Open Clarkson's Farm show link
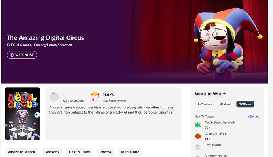The height and width of the screenshot is (157, 273). point(216,134)
